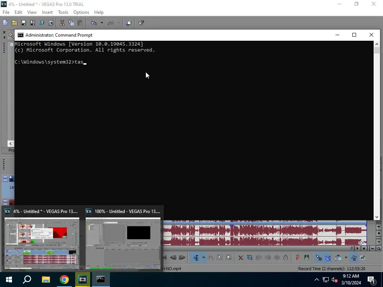Image resolution: width=383 pixels, height=287 pixels.
Task: Zoom in timeline horizontally with plus
Action: [x=364, y=249]
